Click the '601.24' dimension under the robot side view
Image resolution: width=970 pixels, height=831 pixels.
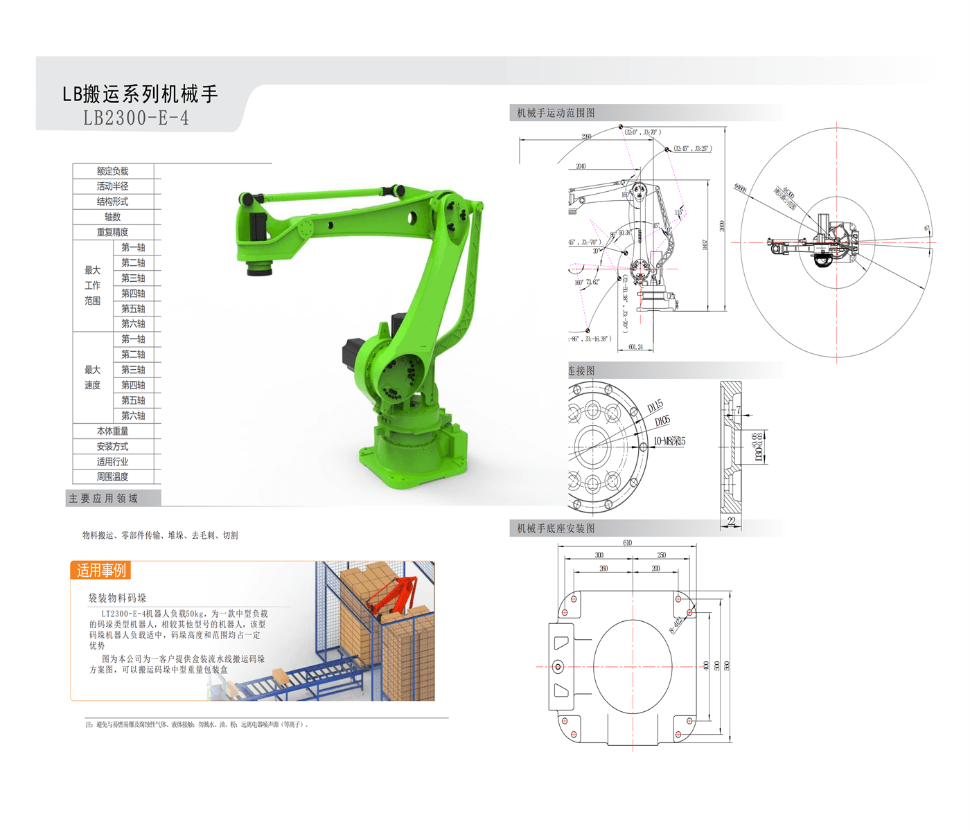pos(636,347)
